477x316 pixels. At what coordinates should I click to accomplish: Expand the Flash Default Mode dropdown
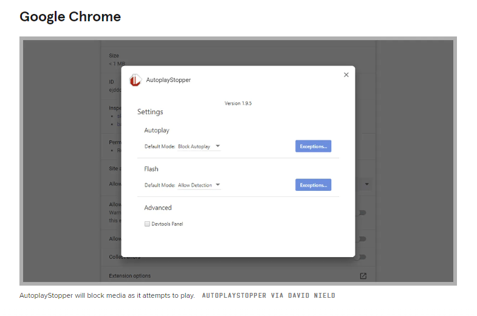click(199, 185)
